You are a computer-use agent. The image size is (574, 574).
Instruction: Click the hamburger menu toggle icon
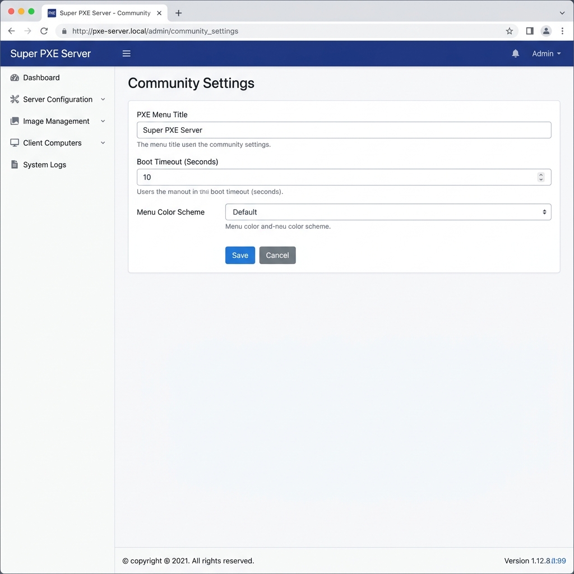pos(126,53)
